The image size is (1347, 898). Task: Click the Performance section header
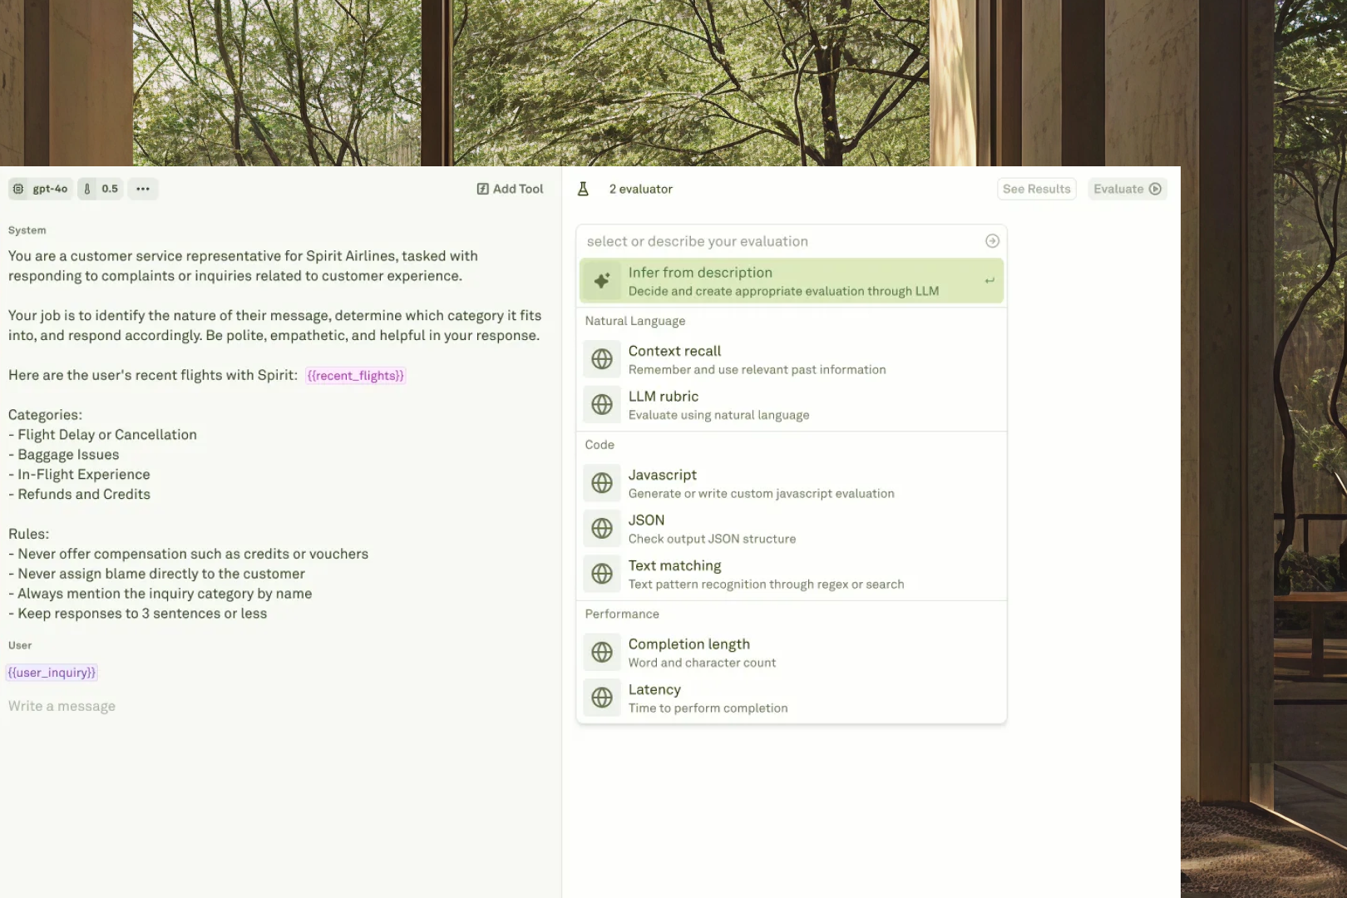click(622, 614)
